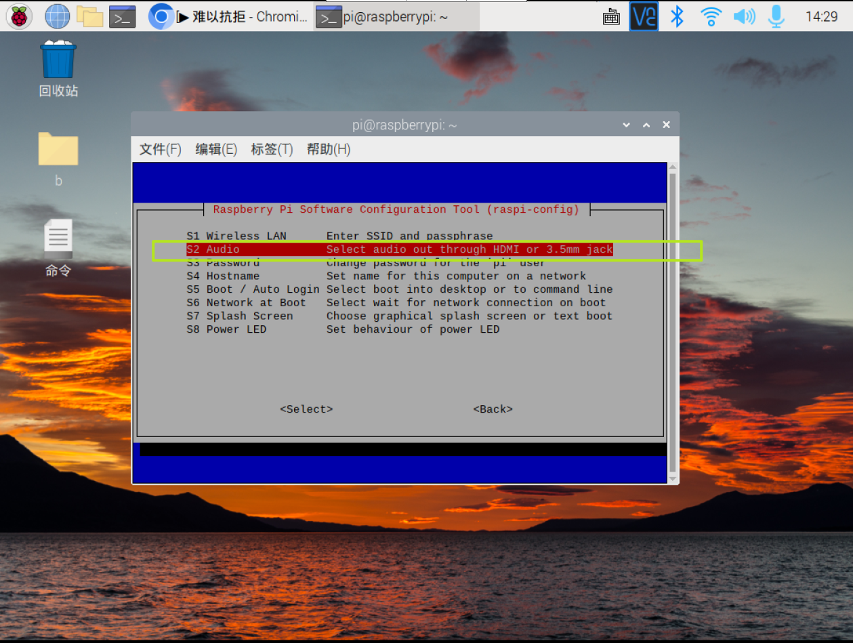
Task: Launch a new terminal from the taskbar
Action: 122,16
